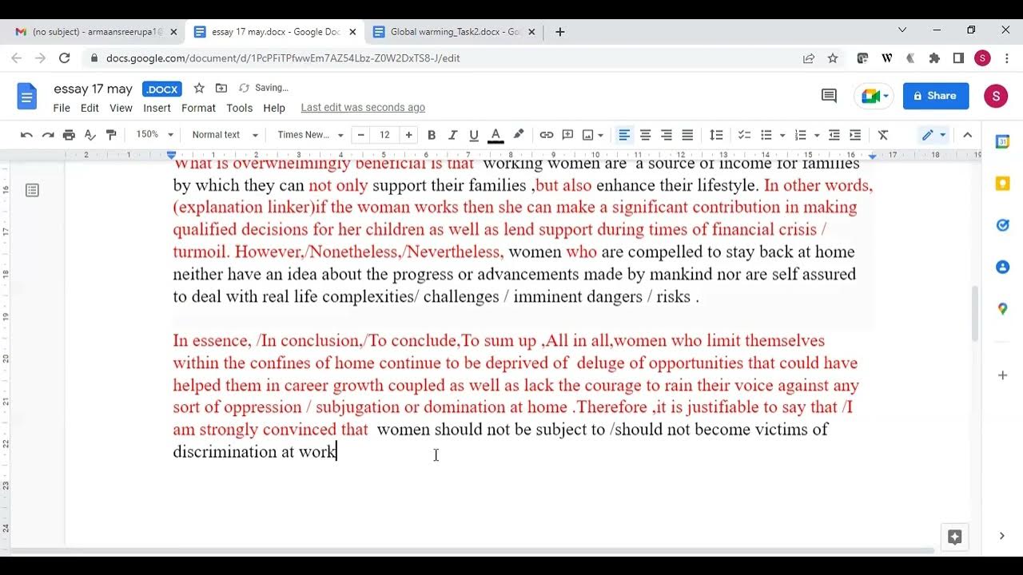1023x575 pixels.
Task: Open the Insert menu
Action: (157, 108)
